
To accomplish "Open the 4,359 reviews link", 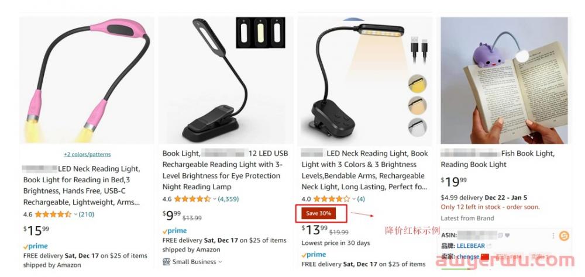I will click(228, 199).
